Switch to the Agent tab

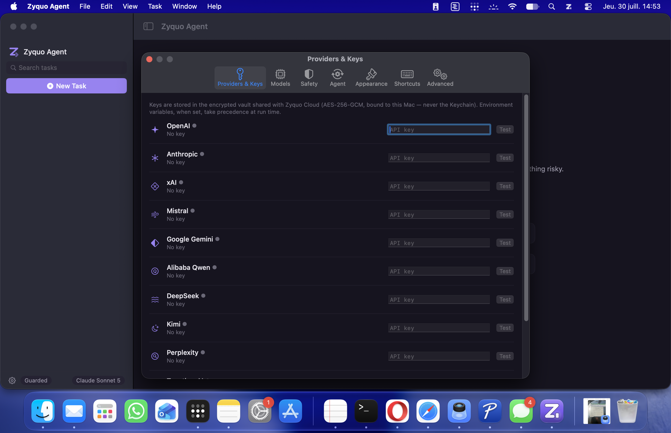point(337,78)
